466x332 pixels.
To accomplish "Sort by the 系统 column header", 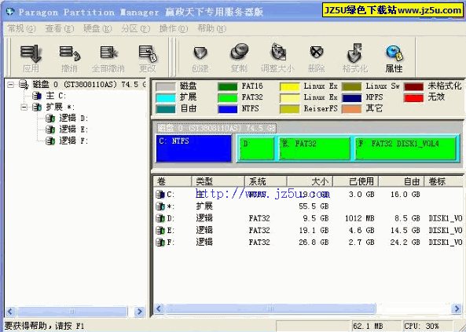I will pos(266,181).
